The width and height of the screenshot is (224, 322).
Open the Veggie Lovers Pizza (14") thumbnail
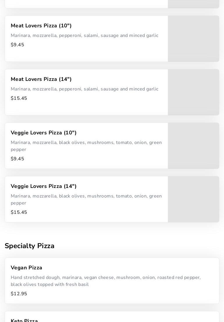point(193,199)
